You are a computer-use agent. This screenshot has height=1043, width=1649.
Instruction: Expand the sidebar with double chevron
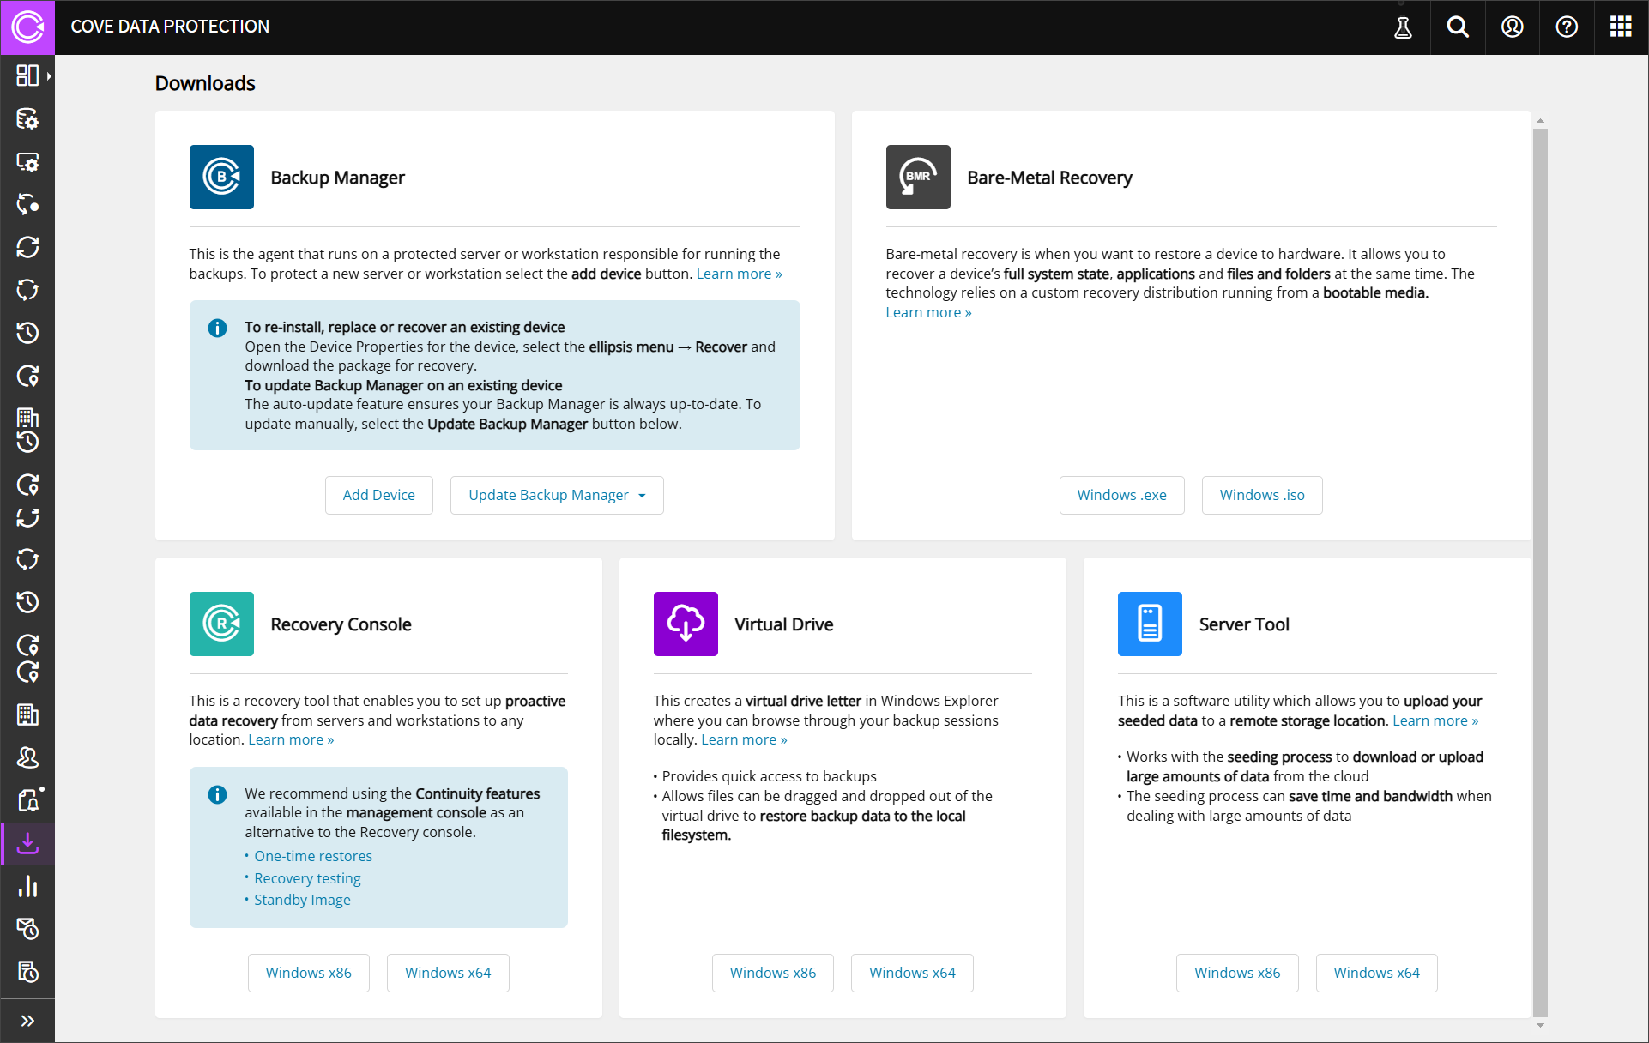pos(27,1021)
